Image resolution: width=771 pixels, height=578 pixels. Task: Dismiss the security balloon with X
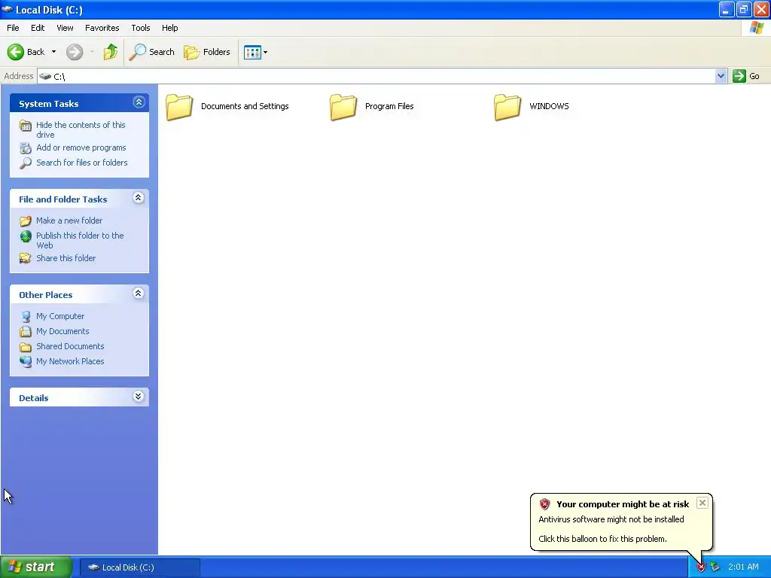click(702, 503)
